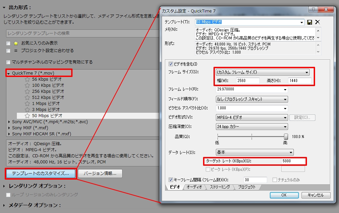Toggle お気に入りのみ表示 checkbox
The height and width of the screenshot is (213, 339).
[8, 43]
